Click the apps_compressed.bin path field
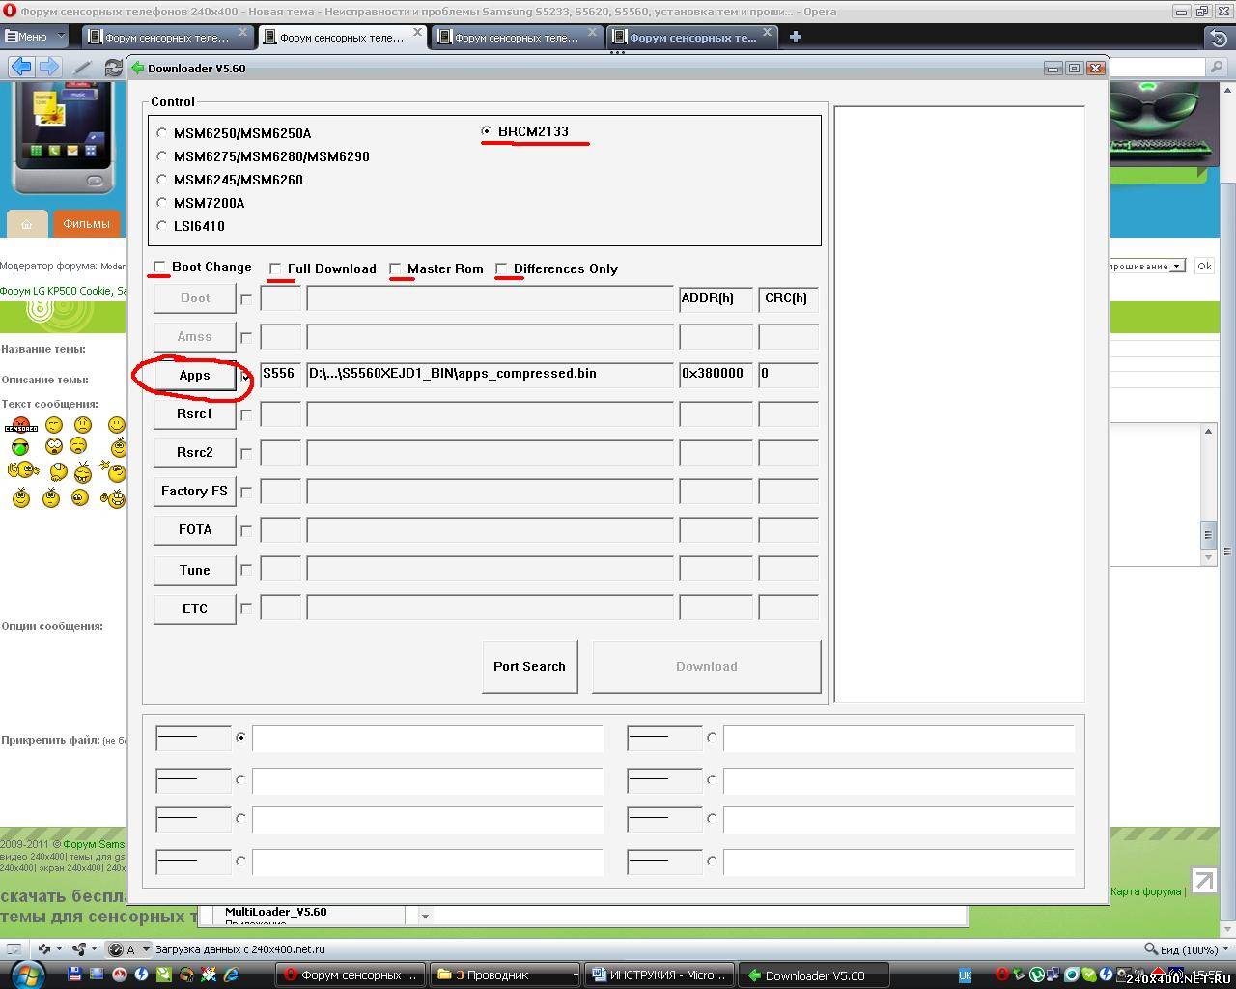This screenshot has width=1236, height=989. (490, 374)
